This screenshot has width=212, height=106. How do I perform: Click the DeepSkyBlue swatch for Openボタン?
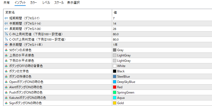(x=114, y=82)
